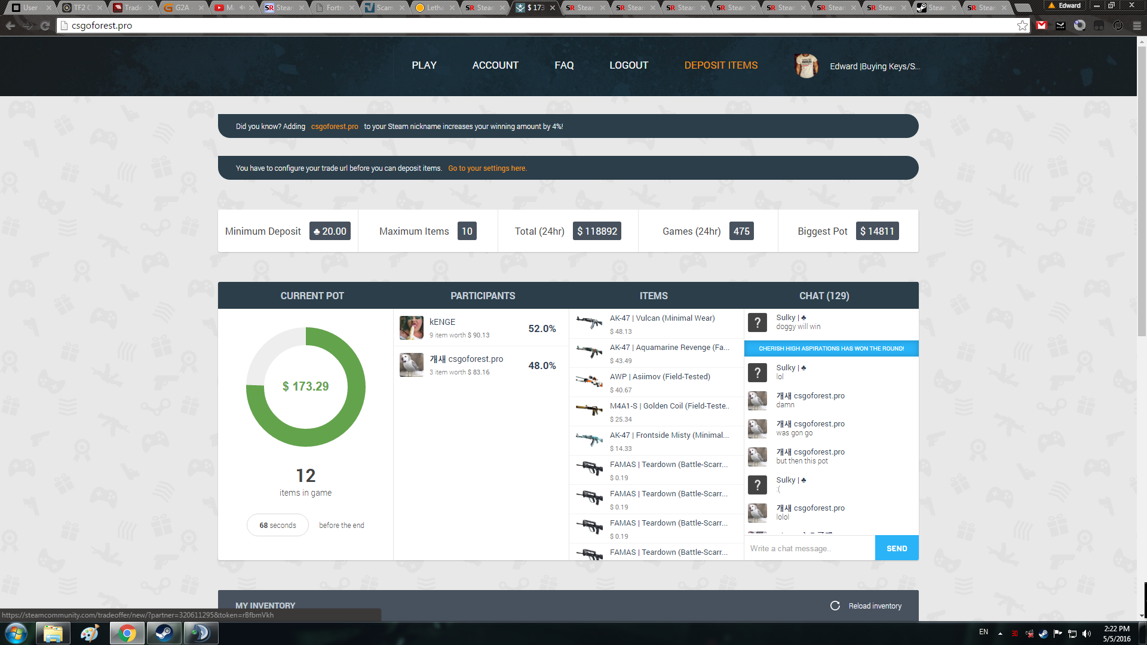Open the EN language selector in tray
This screenshot has height=645, width=1147.
[x=983, y=632]
